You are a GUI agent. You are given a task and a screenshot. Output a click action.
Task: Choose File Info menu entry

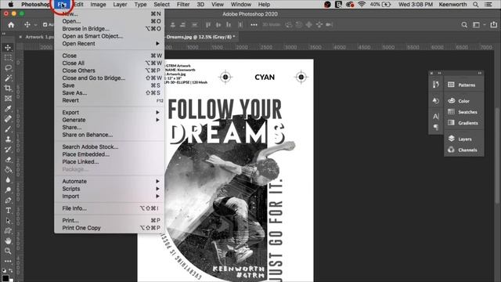[110, 208]
